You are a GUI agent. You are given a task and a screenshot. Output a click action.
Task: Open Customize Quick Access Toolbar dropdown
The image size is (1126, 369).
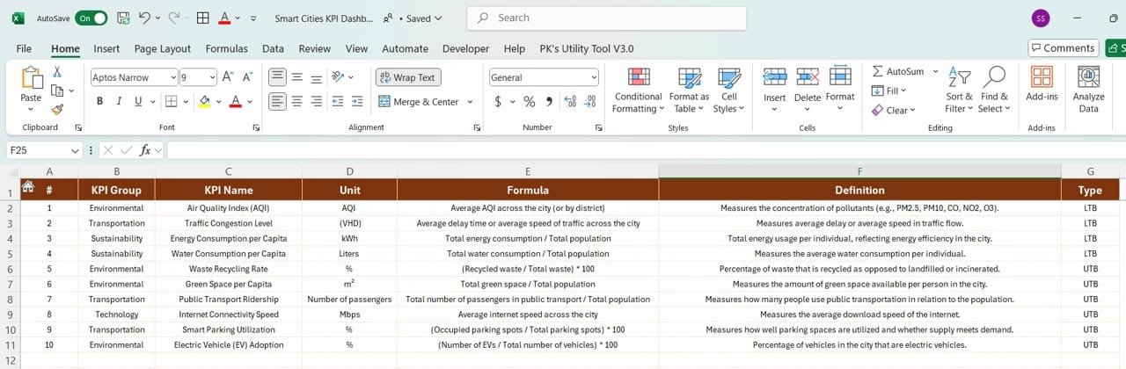point(253,18)
